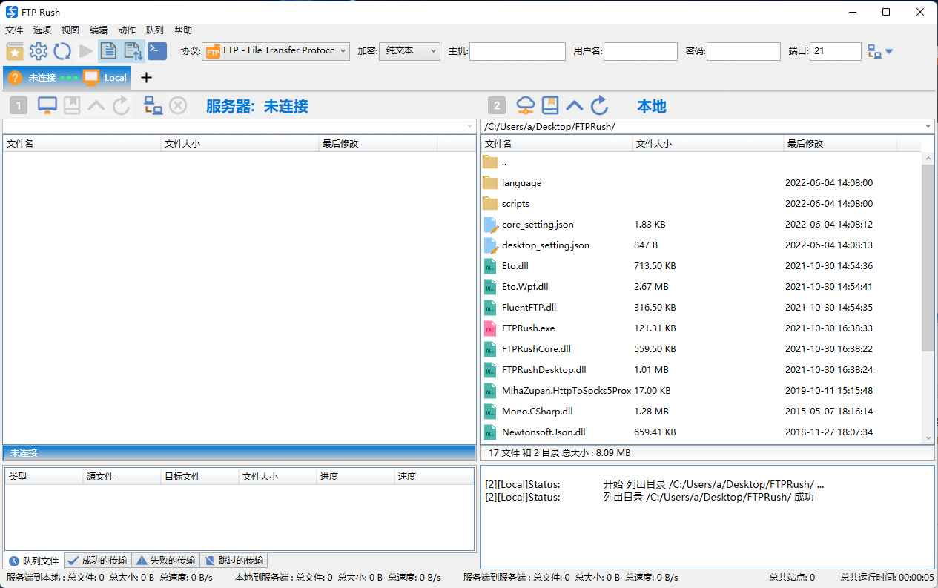The width and height of the screenshot is (938, 588).
Task: Toggle the log document view icon
Action: [109, 51]
